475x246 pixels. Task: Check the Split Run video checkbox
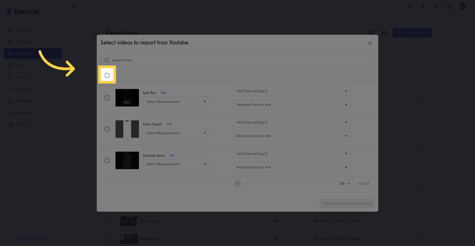[x=107, y=98]
